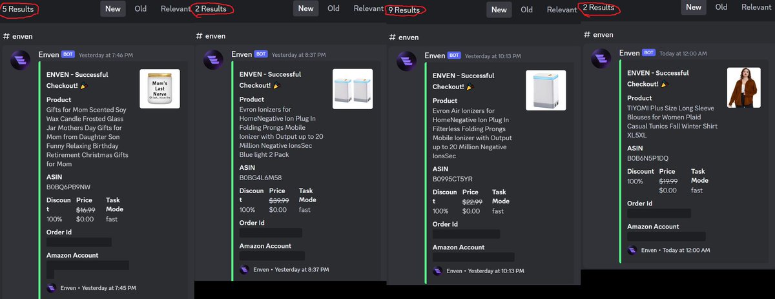The height and width of the screenshot is (299, 775).
Task: Click # enven channel header above the candle message
Action: 17,36
